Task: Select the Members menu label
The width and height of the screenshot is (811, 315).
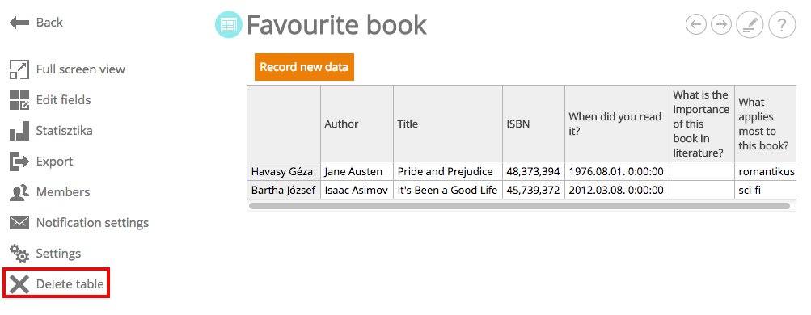Action: click(63, 192)
